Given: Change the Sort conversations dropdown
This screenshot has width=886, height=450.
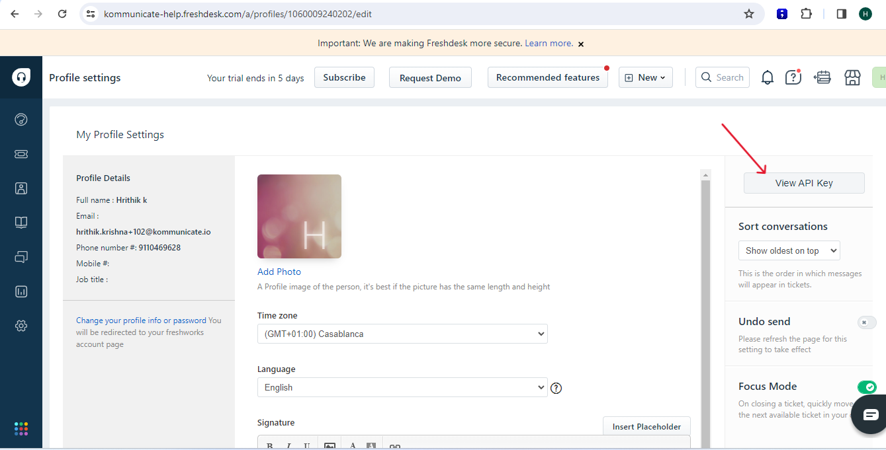Looking at the screenshot, I should click(x=789, y=250).
